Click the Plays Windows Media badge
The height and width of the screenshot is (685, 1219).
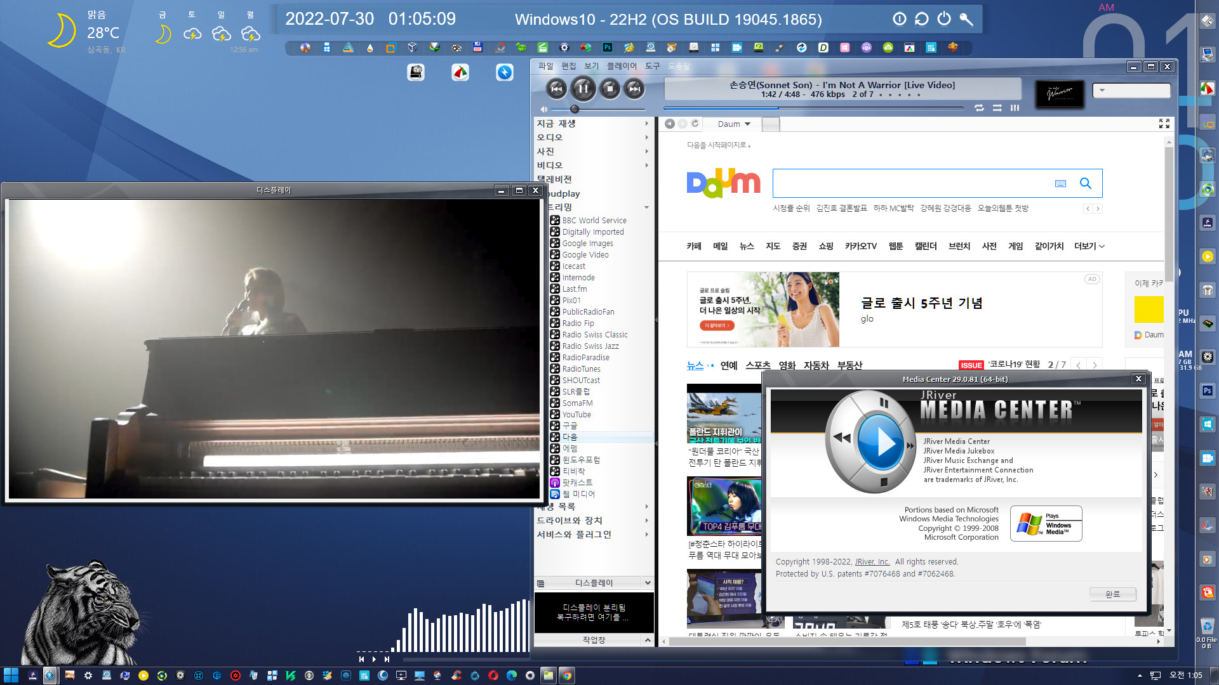(1046, 524)
